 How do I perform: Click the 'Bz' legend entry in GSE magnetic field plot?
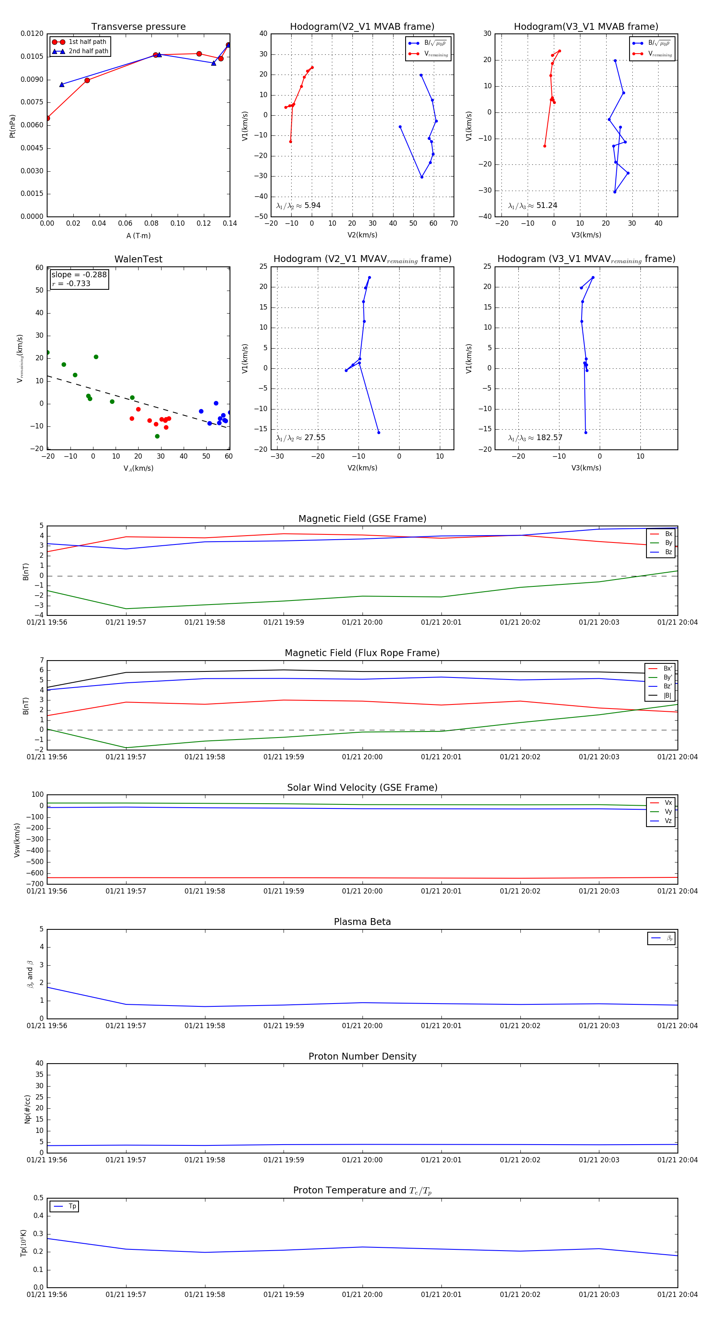(x=661, y=553)
